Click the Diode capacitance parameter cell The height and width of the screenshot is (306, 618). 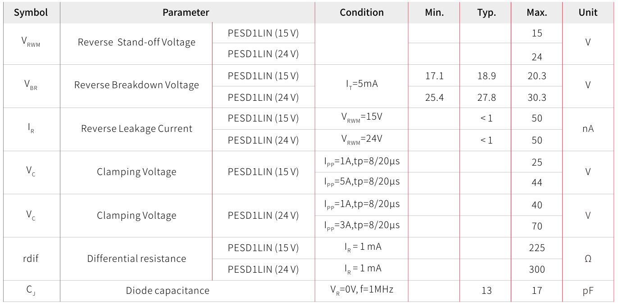[168, 291]
